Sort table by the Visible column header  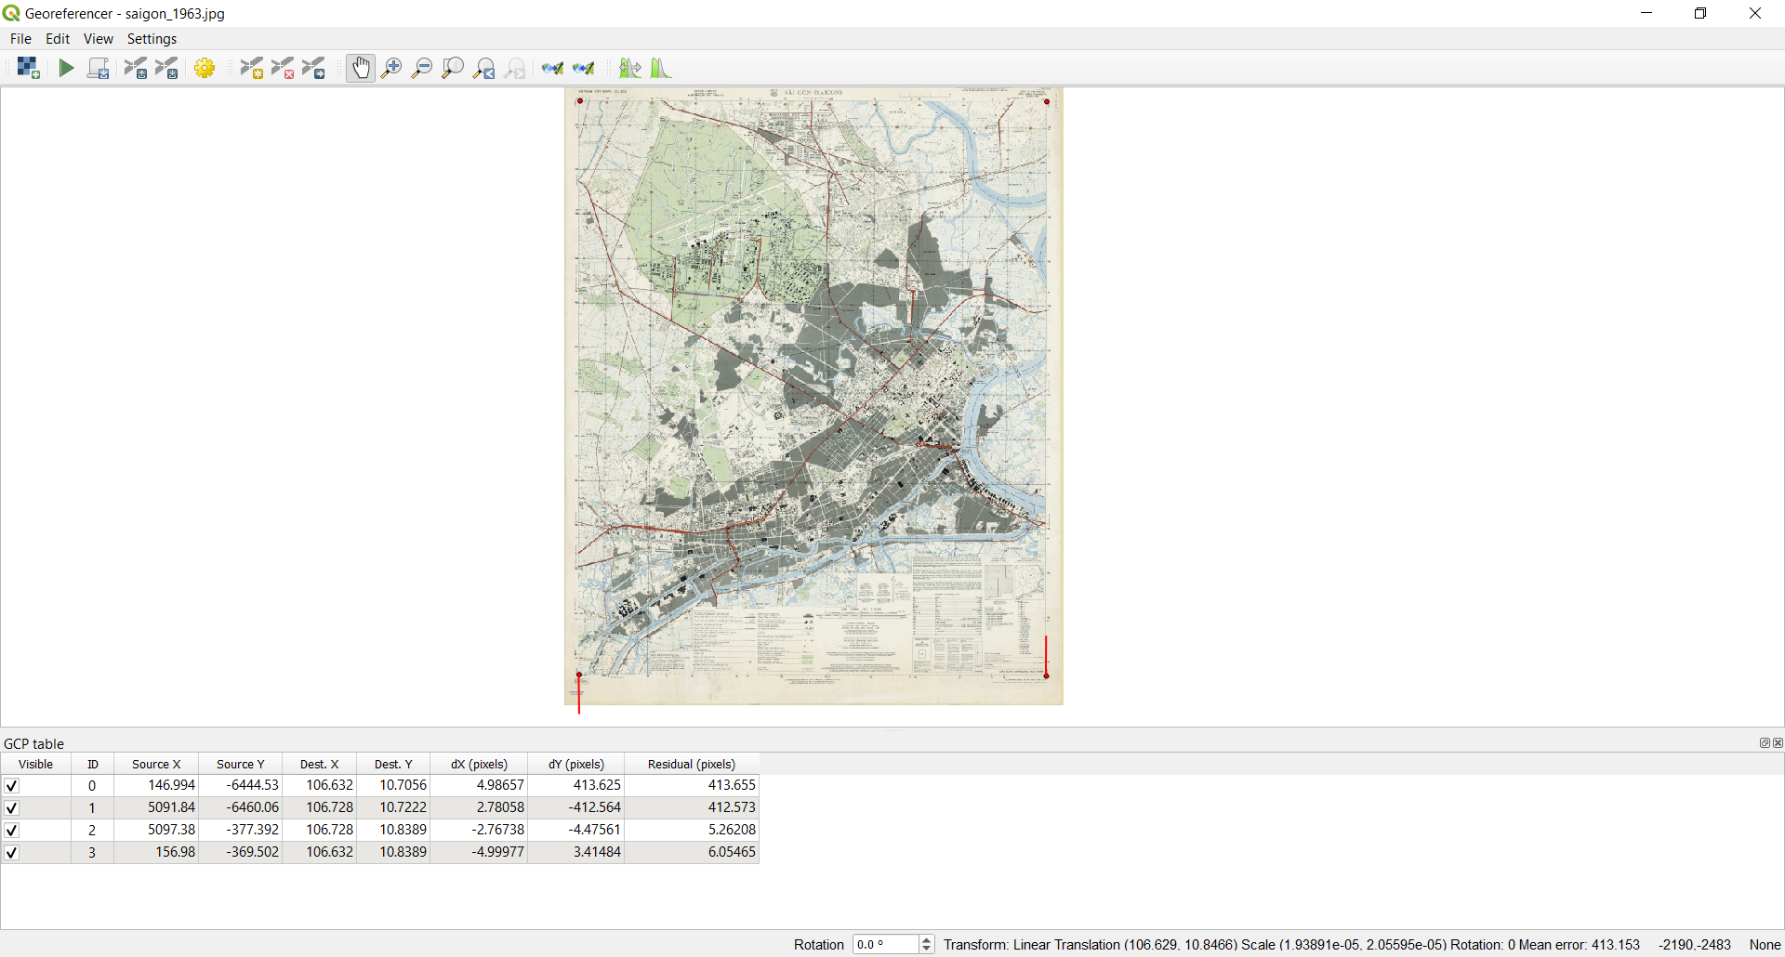35,764
